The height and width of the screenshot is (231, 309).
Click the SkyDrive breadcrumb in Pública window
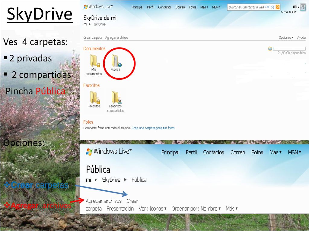click(111, 180)
